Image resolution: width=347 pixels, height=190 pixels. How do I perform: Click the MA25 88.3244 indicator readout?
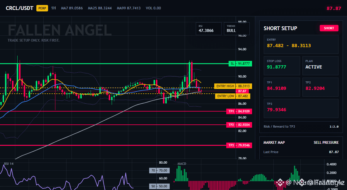click(x=100, y=8)
